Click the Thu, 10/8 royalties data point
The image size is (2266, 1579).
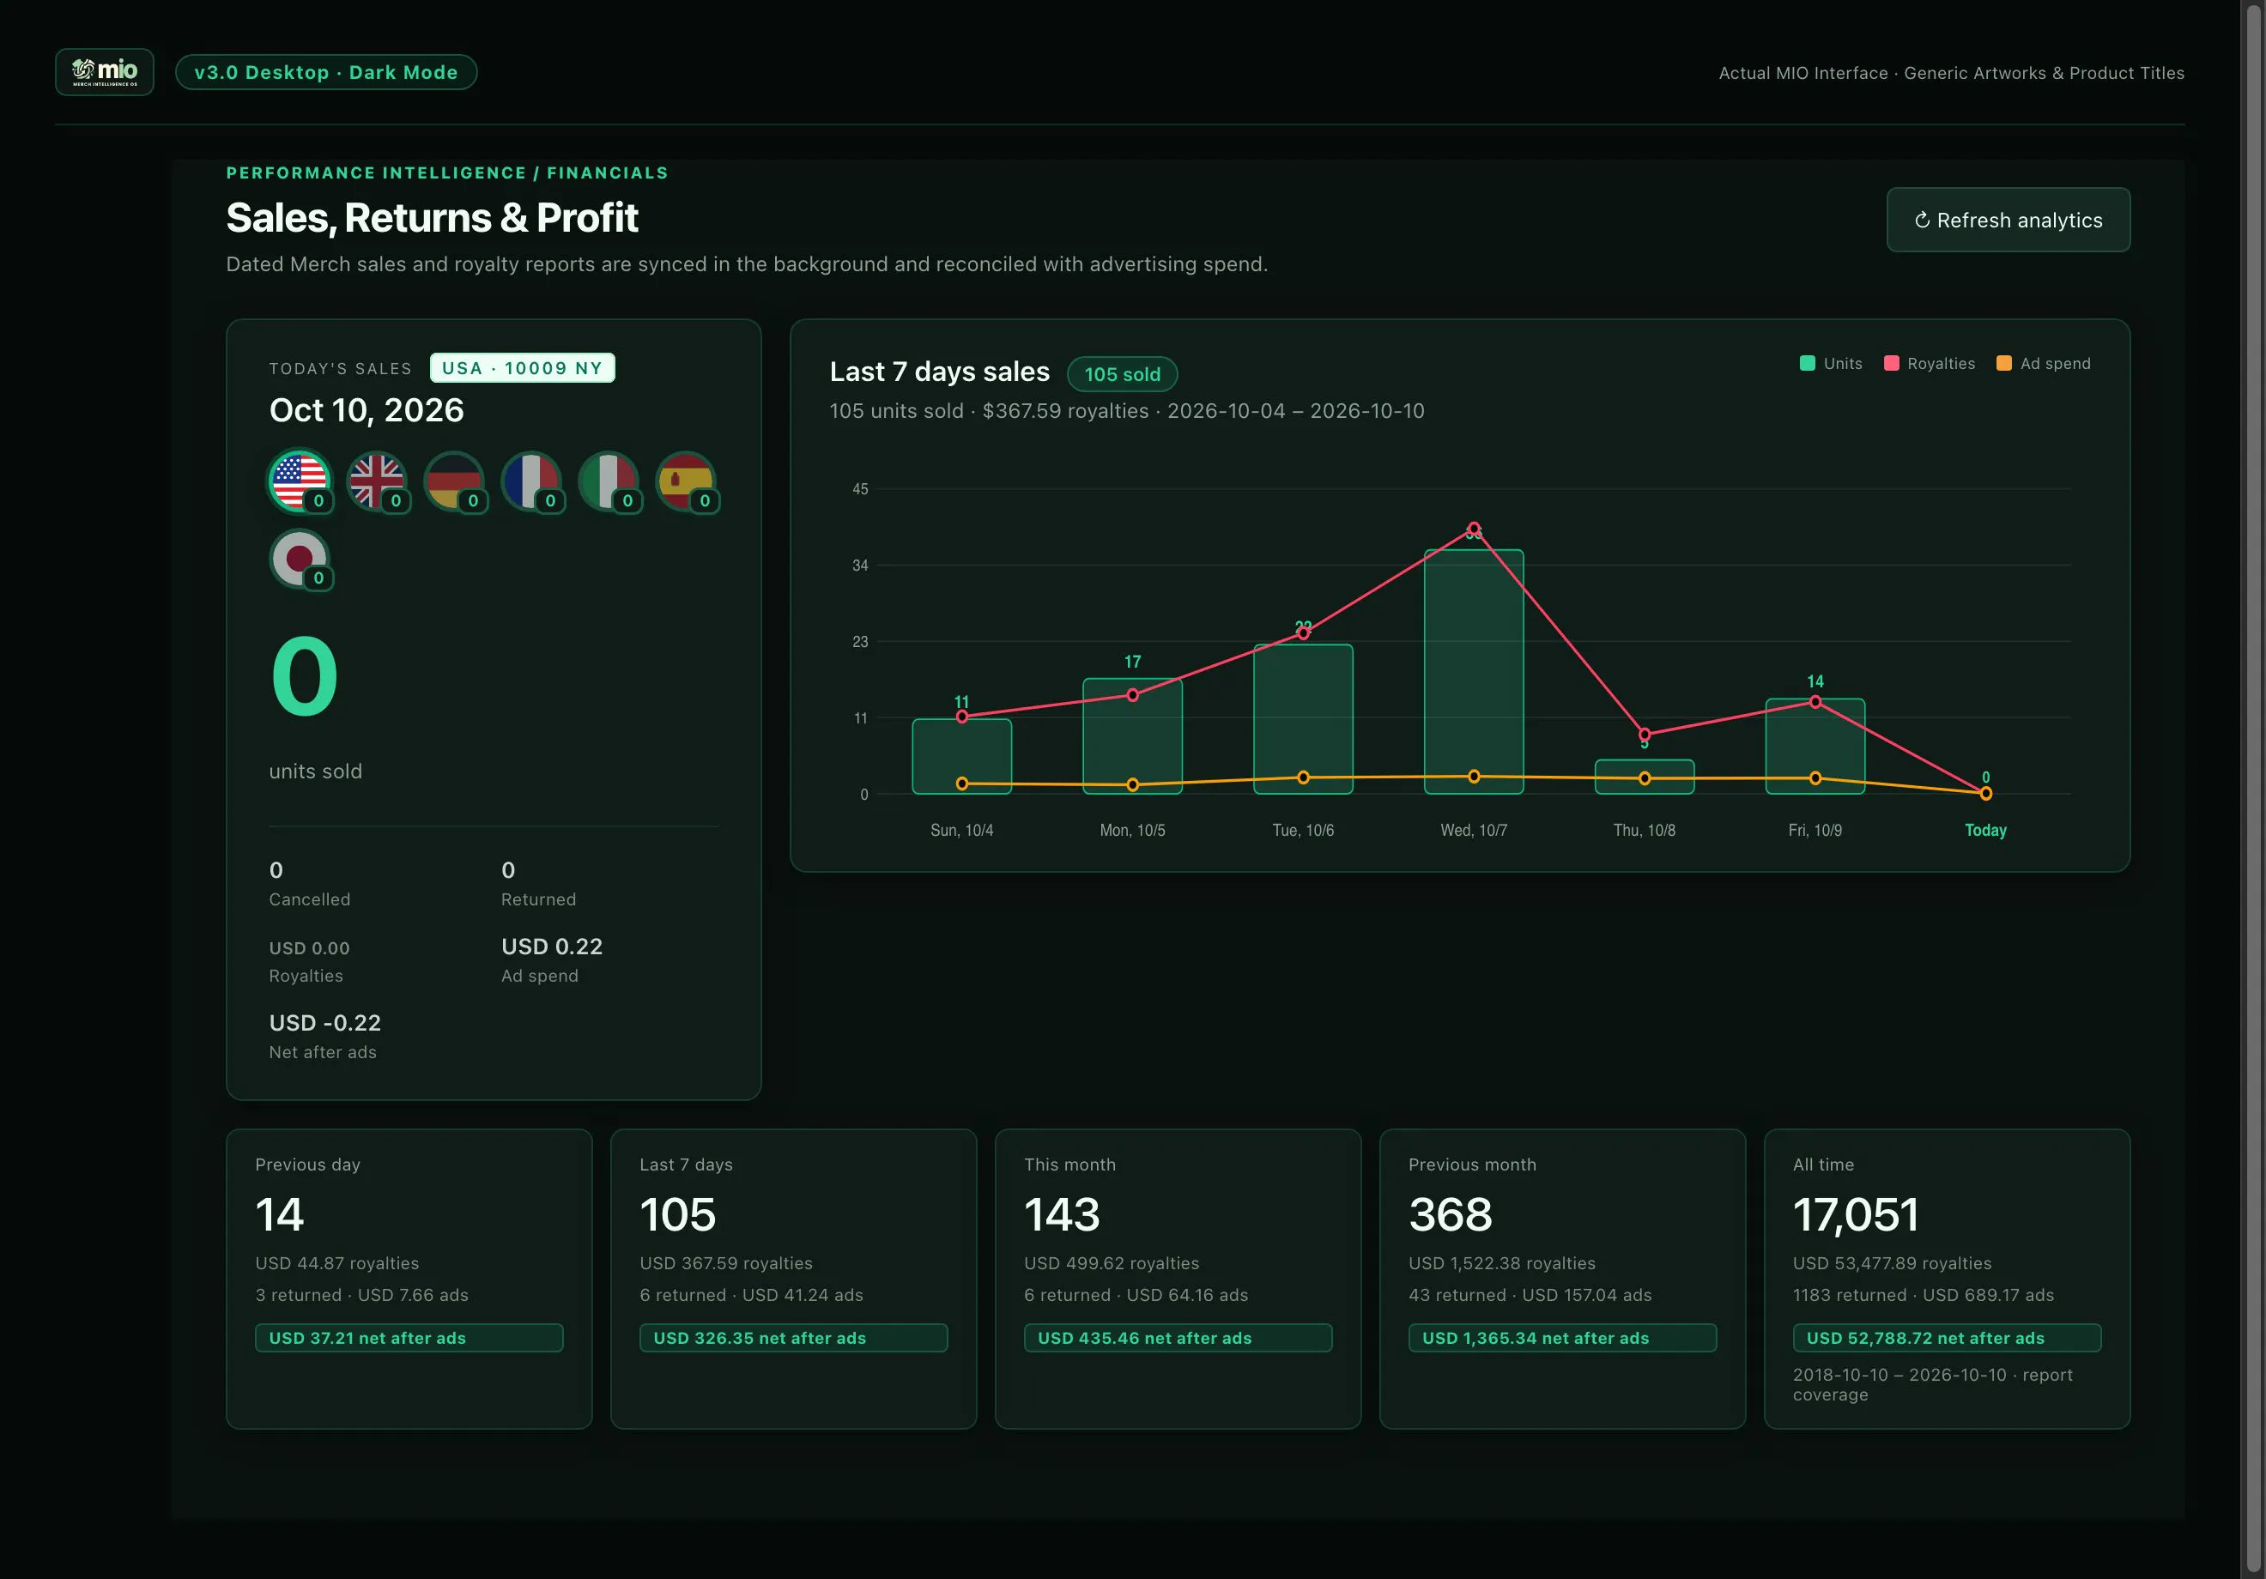[1645, 735]
